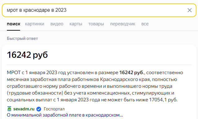Open the sevadm.ru source link
Image resolution: width=198 pixels, height=119 pixels.
point(24,109)
